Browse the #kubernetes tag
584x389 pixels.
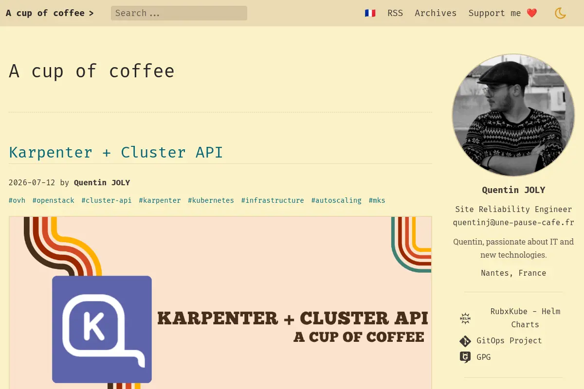(211, 200)
